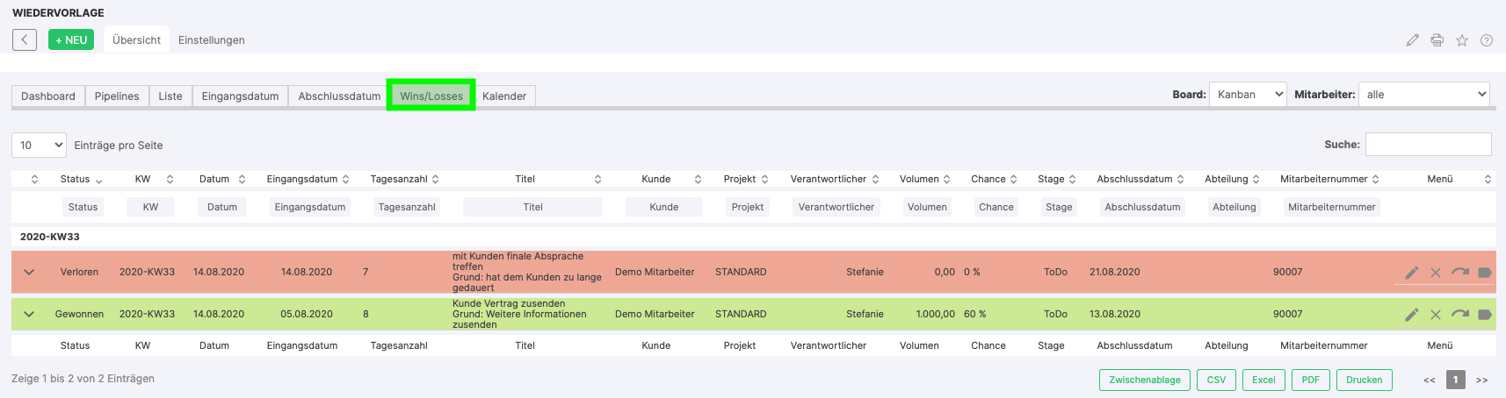This screenshot has height=398, width=1506.
Task: Expand the Gewonnen row details chevron
Action: tap(29, 315)
